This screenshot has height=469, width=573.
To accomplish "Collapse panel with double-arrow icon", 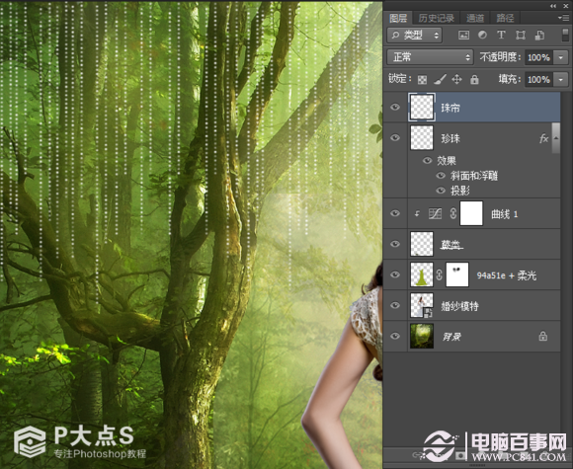I will point(553,6).
